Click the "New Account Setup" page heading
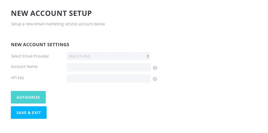 point(51,13)
